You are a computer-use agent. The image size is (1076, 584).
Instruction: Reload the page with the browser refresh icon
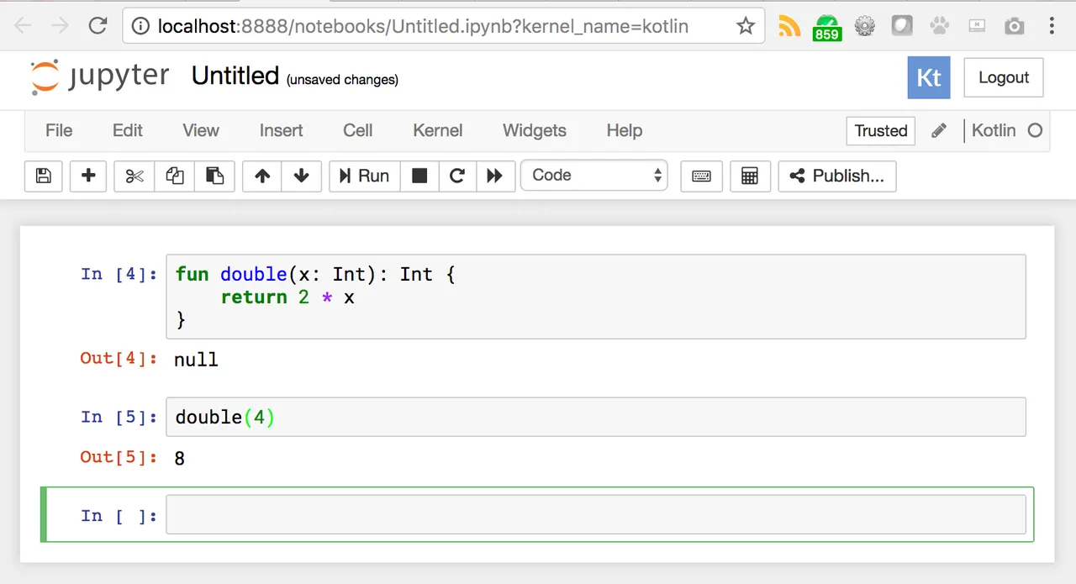coord(98,26)
